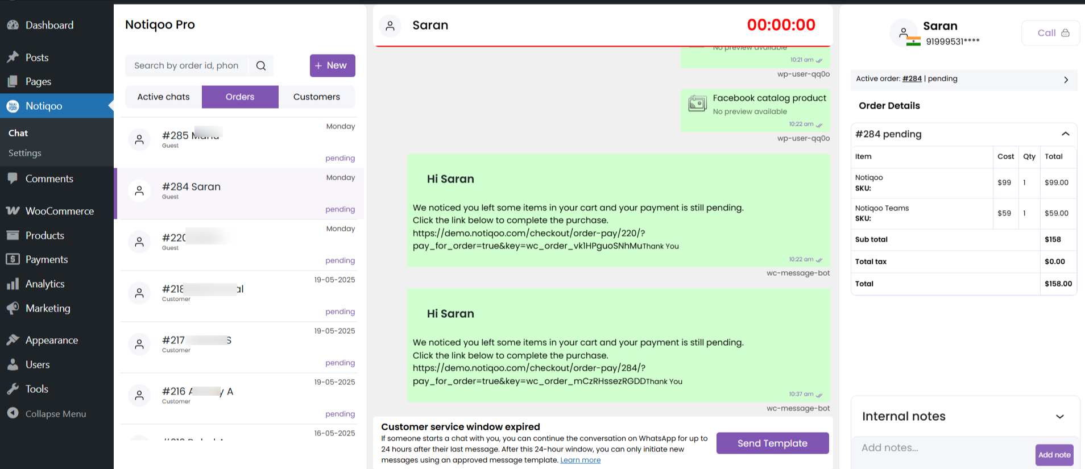Click the New button

pos(332,66)
